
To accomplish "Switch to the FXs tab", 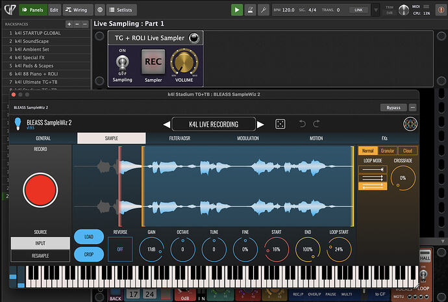I will pos(384,138).
